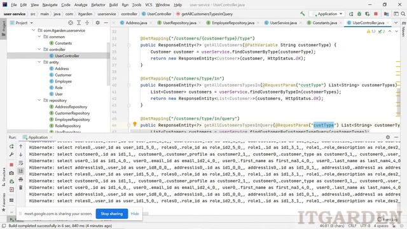The width and height of the screenshot is (407, 229).
Task: Click Select Opened File locate icon
Action: (71, 23)
